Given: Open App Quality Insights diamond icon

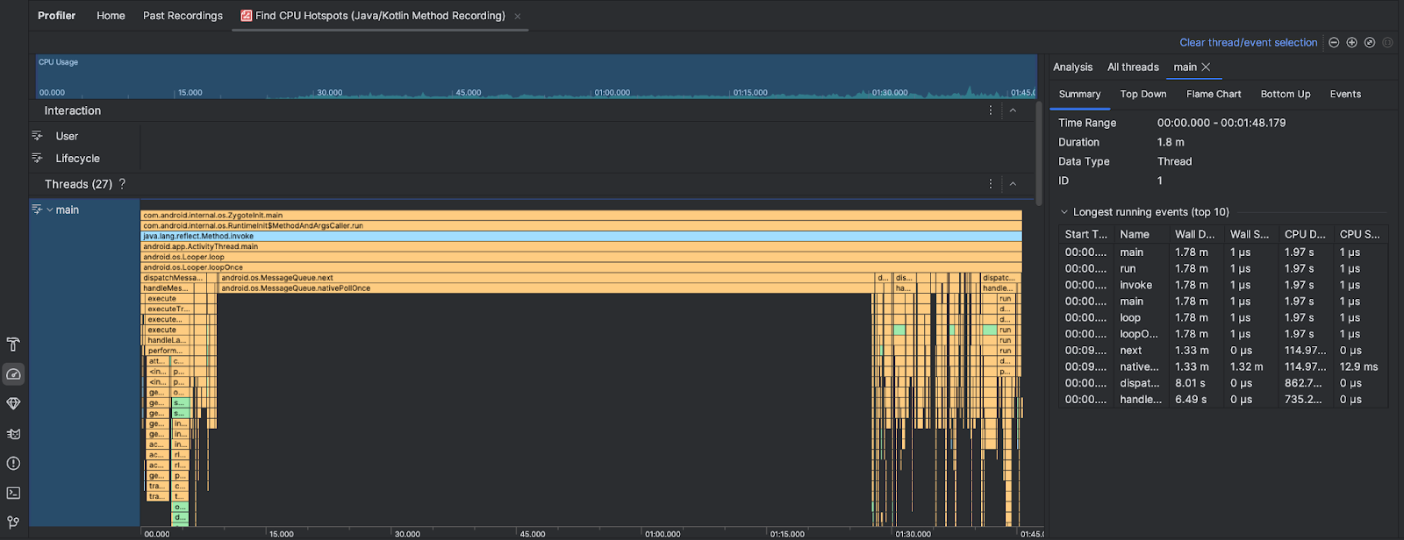Looking at the screenshot, I should tap(13, 404).
